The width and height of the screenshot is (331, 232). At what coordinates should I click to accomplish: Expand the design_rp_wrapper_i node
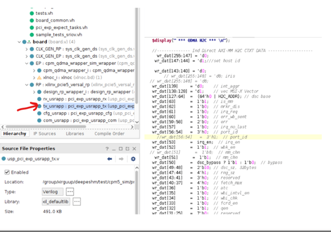tap(34, 92)
